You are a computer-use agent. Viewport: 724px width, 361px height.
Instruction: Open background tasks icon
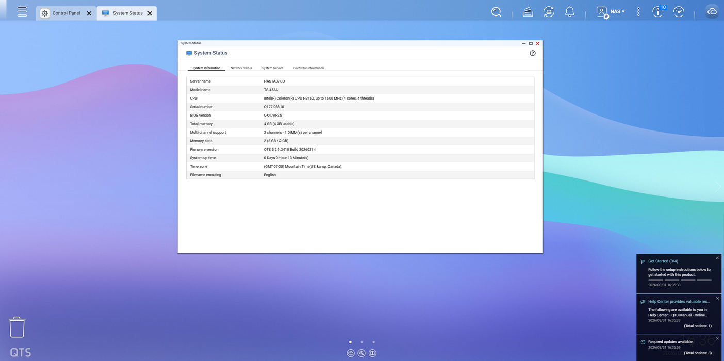[528, 11]
